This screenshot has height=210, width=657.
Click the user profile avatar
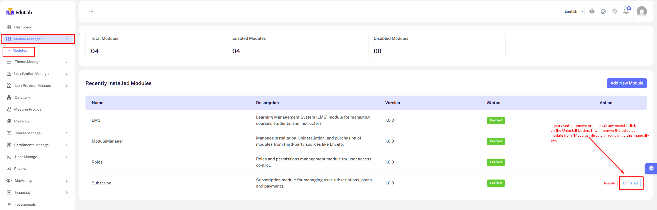(x=642, y=11)
